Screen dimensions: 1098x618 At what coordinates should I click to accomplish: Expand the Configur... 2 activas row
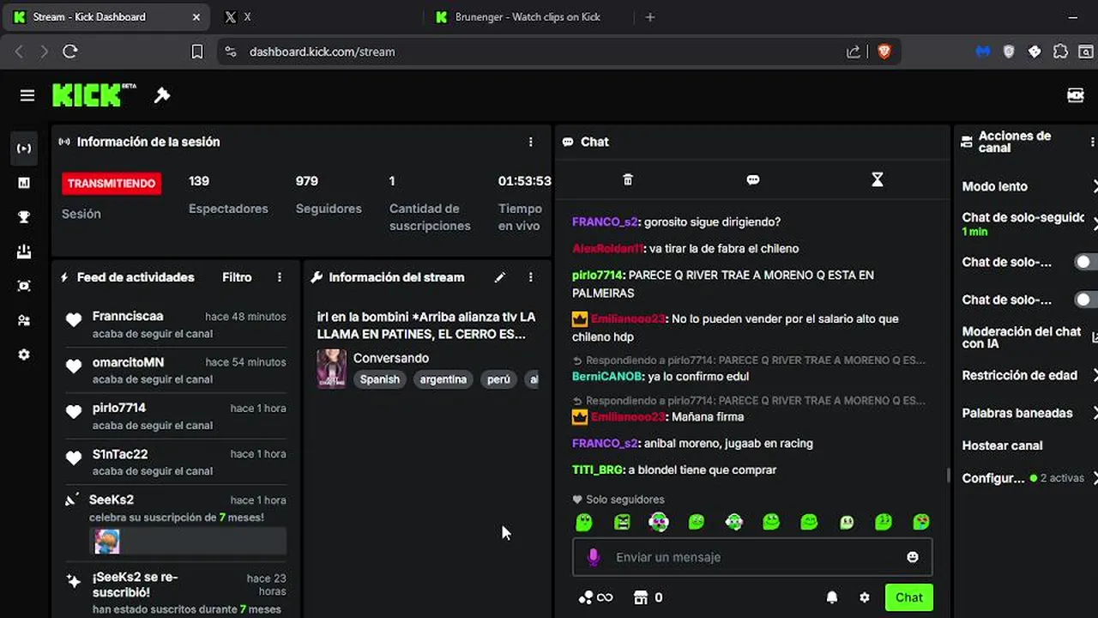[1029, 478]
